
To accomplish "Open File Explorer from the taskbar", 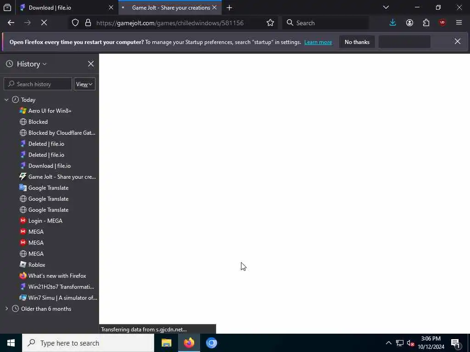I will [166, 343].
